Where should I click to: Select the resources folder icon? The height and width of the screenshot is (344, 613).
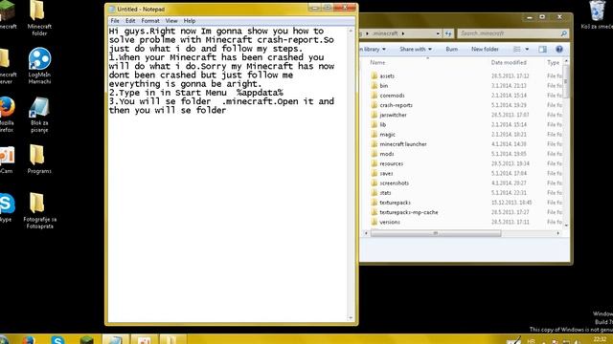pos(375,163)
